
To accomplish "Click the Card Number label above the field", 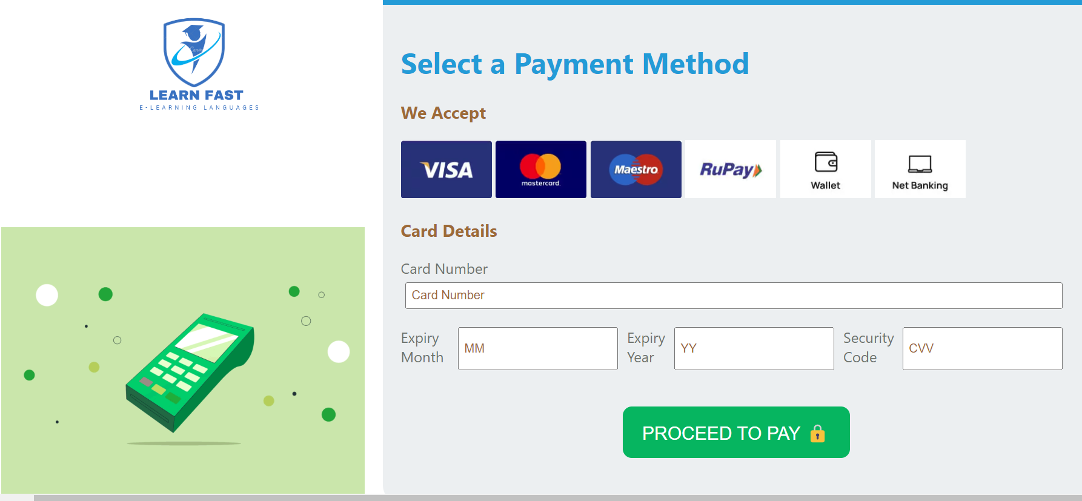I will pyautogui.click(x=444, y=269).
